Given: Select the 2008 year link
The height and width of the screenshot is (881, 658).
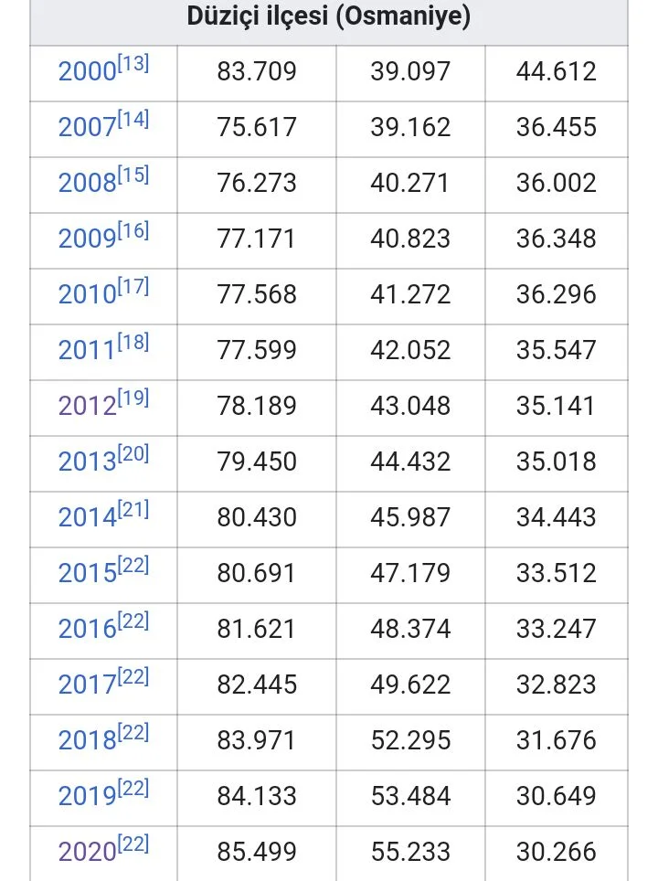Looking at the screenshot, I should pyautogui.click(x=87, y=184).
